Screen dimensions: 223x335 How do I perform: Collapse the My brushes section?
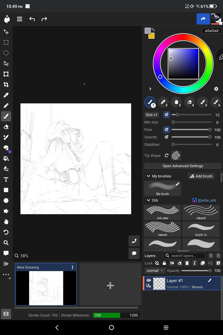pyautogui.click(x=148, y=176)
